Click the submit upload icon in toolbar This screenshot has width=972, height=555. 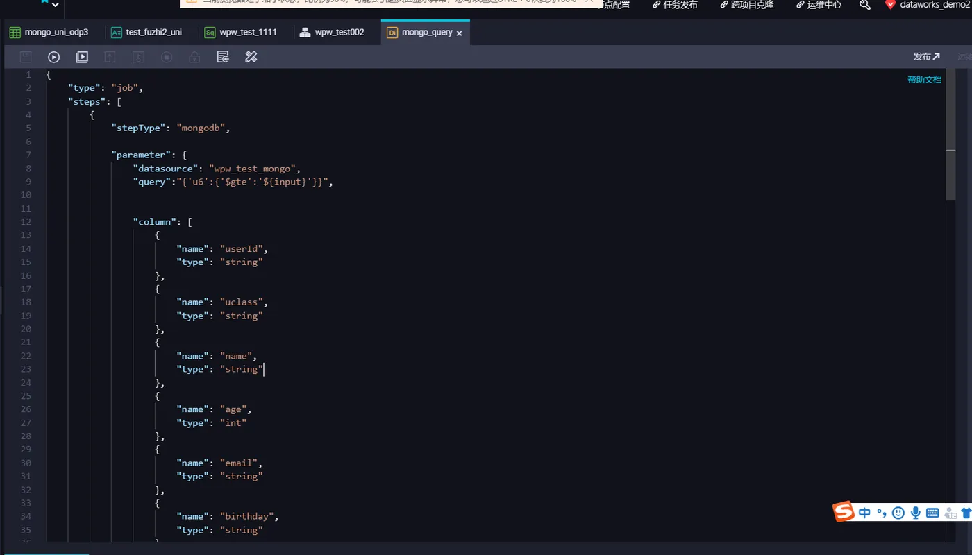[110, 57]
